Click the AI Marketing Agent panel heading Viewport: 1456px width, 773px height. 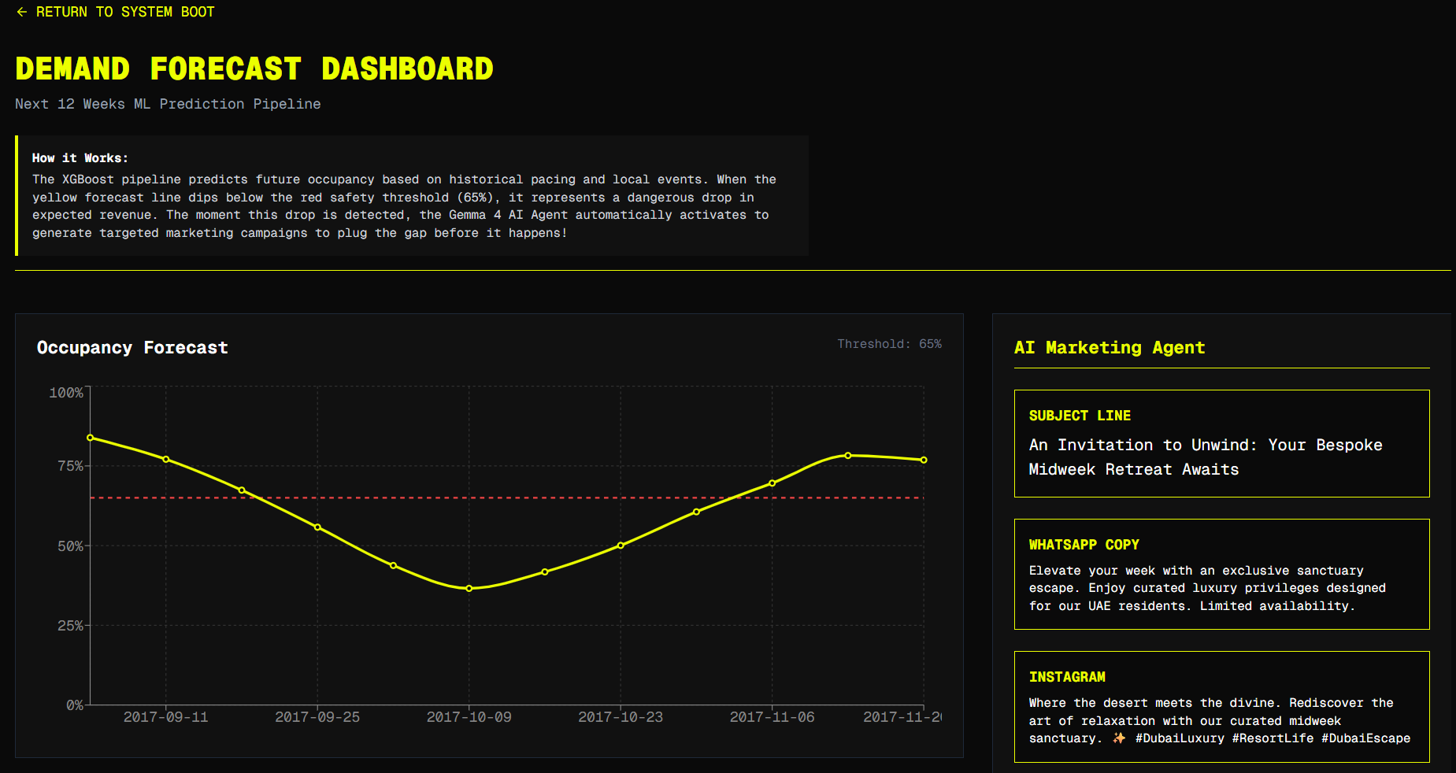click(x=1110, y=347)
